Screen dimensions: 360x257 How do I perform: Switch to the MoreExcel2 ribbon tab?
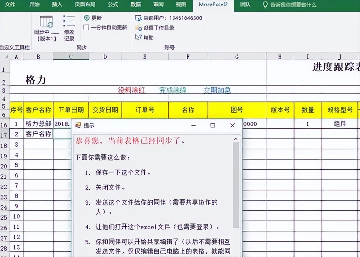point(213,5)
